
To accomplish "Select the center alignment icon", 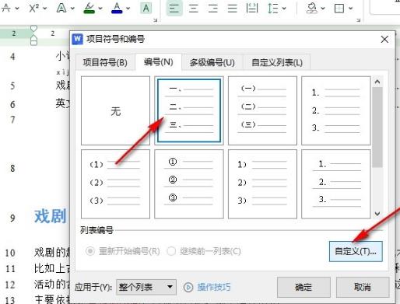I will click(x=194, y=8).
